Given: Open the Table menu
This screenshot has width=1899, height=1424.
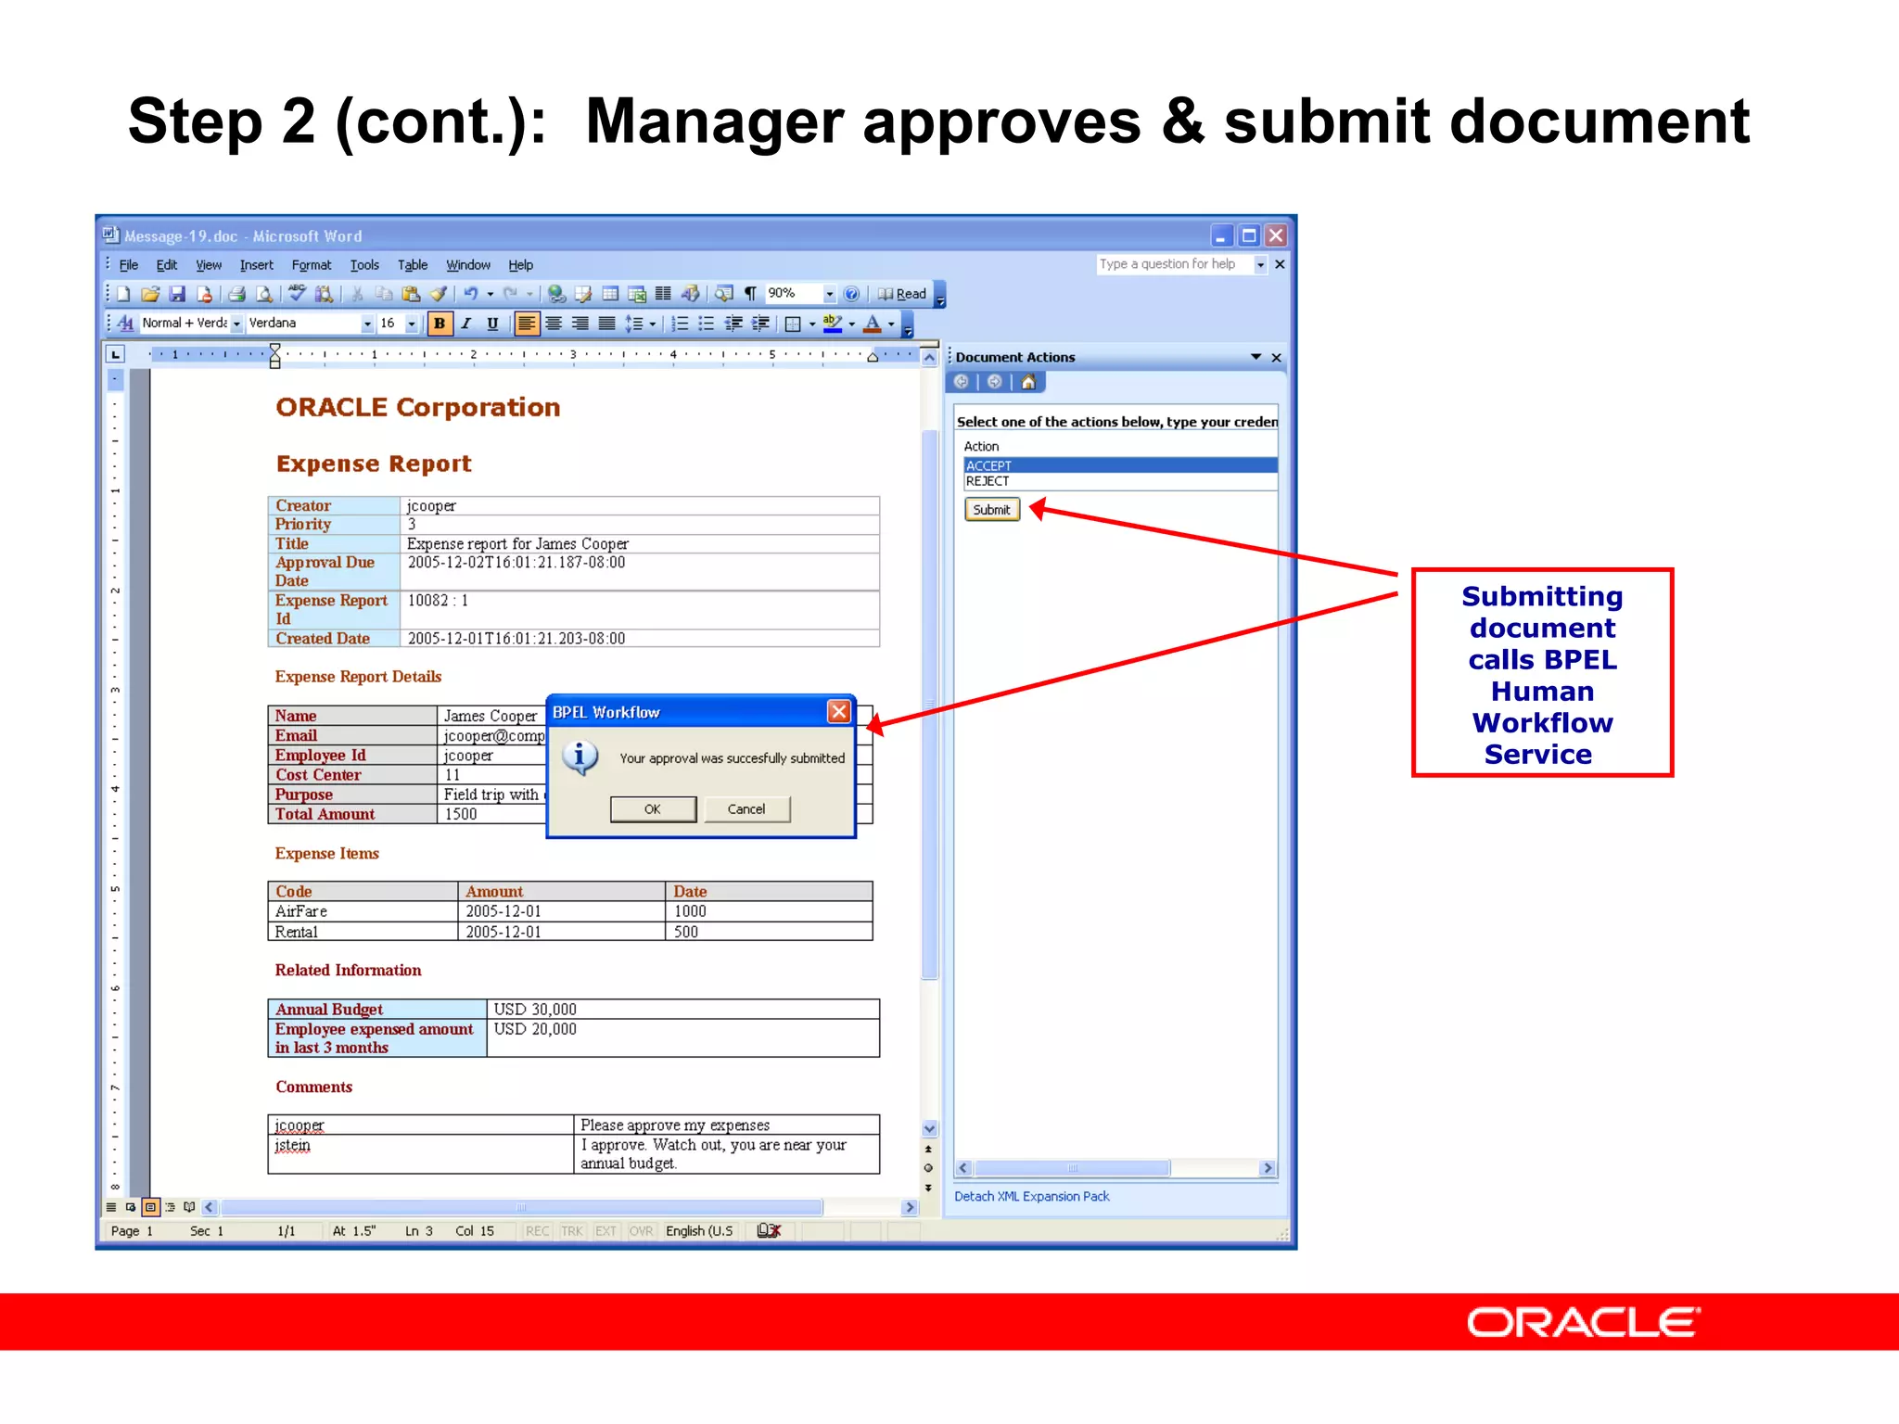Looking at the screenshot, I should coord(413,265).
